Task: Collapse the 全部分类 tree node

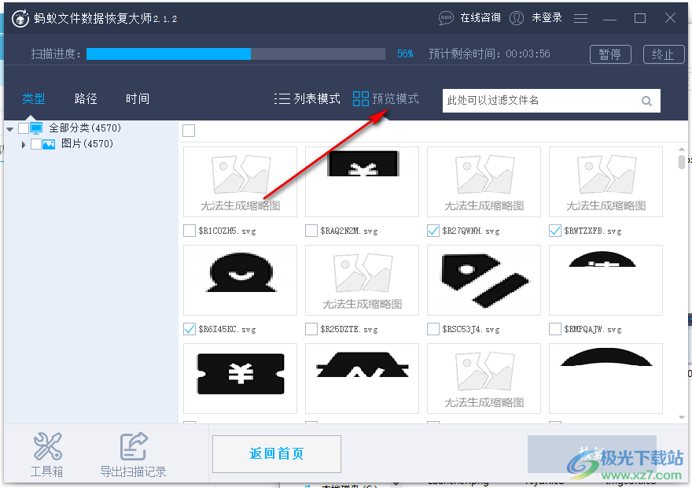Action: coord(10,127)
